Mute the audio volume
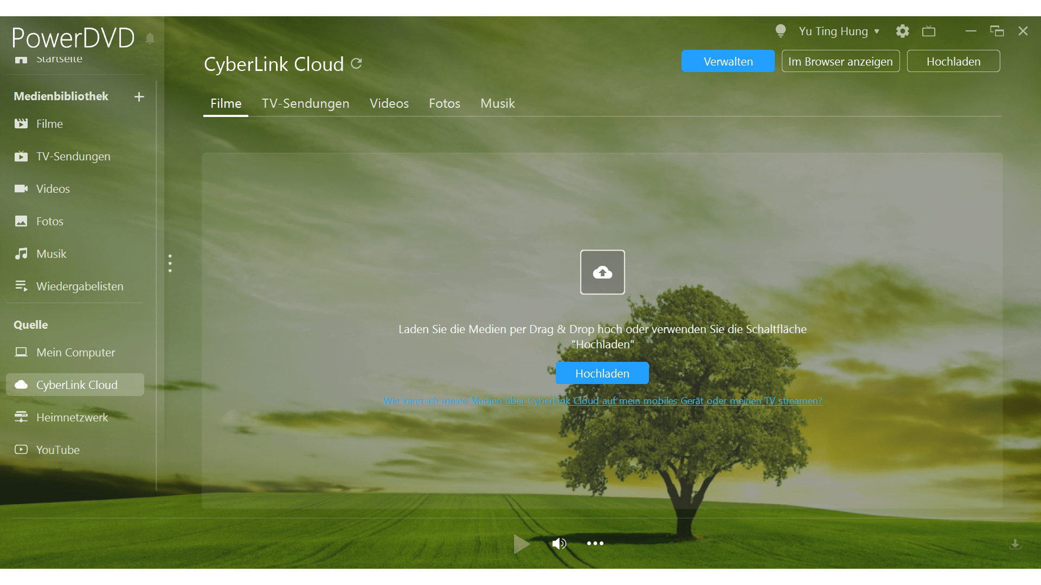Screen dimensions: 1041x585 tap(559, 544)
